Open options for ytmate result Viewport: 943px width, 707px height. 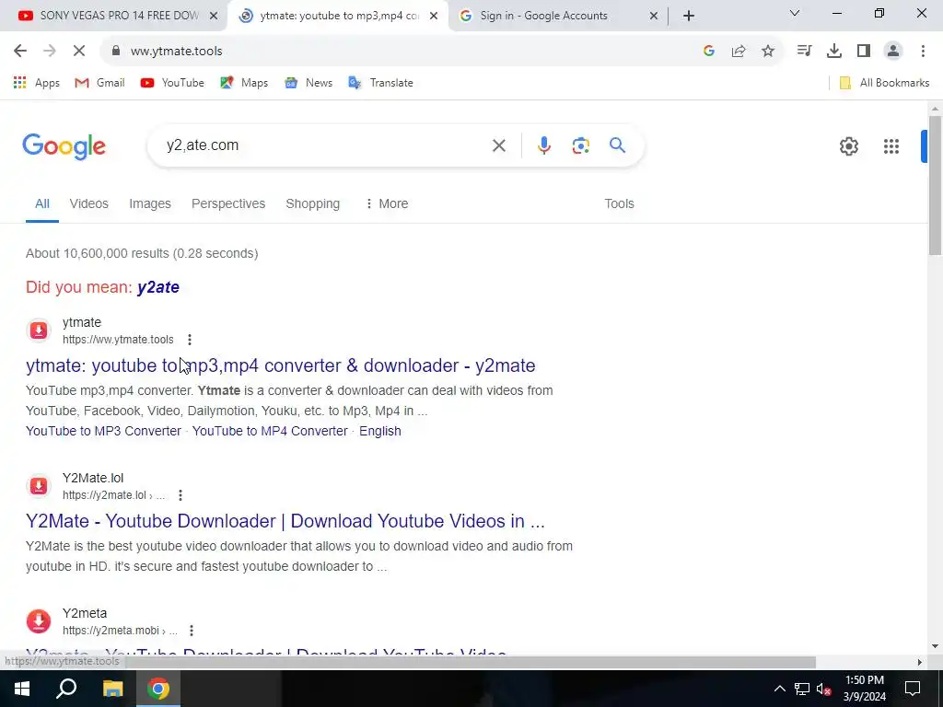tap(190, 340)
